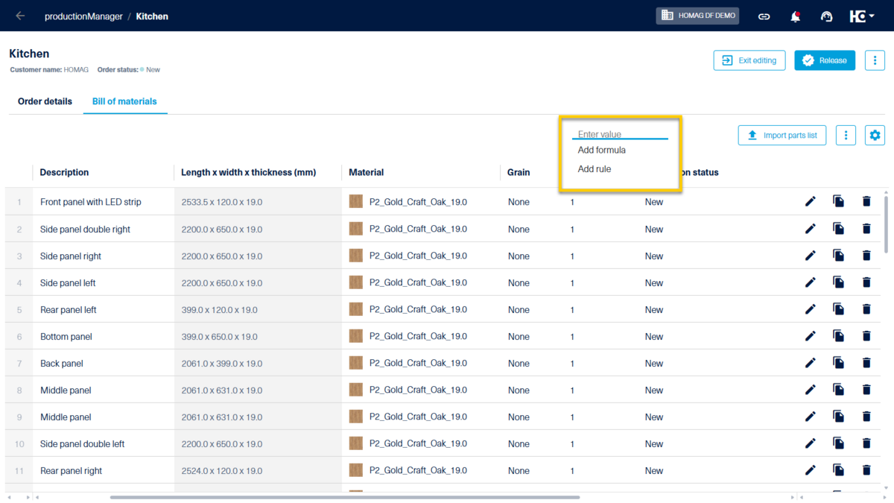Open table settings gear icon
Viewport: 894px width, 503px height.
[x=875, y=135]
